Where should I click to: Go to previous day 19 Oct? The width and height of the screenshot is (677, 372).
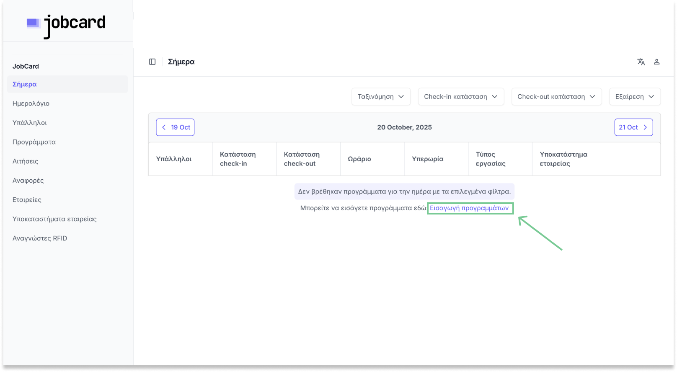point(175,127)
